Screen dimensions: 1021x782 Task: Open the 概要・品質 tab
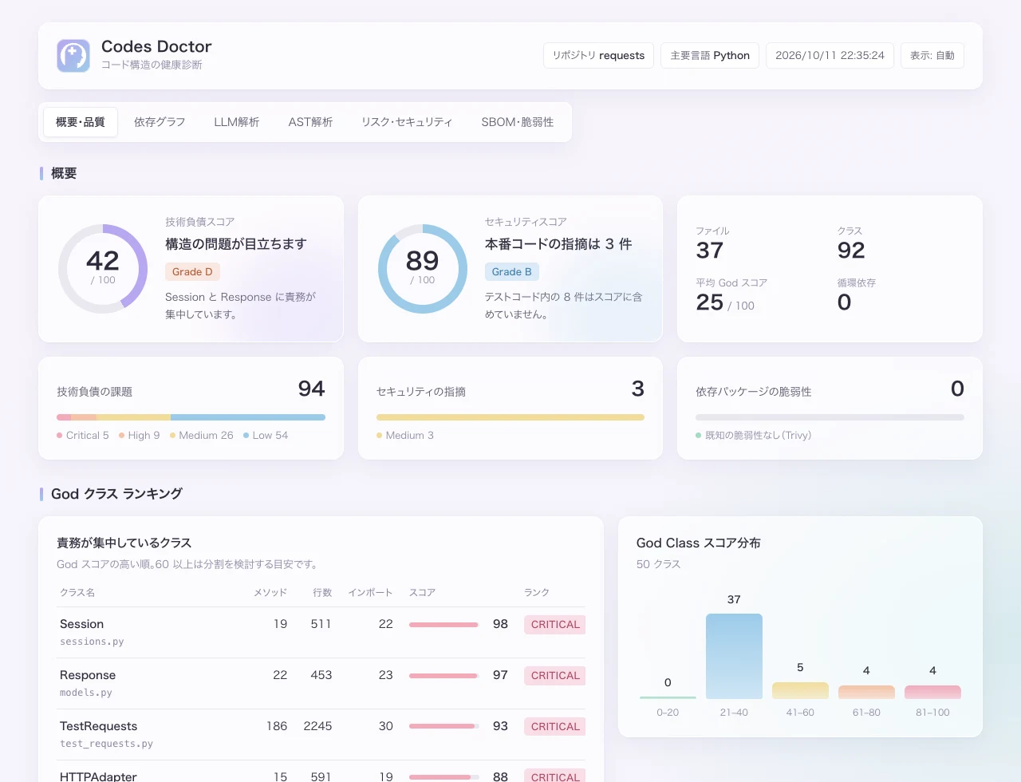point(81,122)
